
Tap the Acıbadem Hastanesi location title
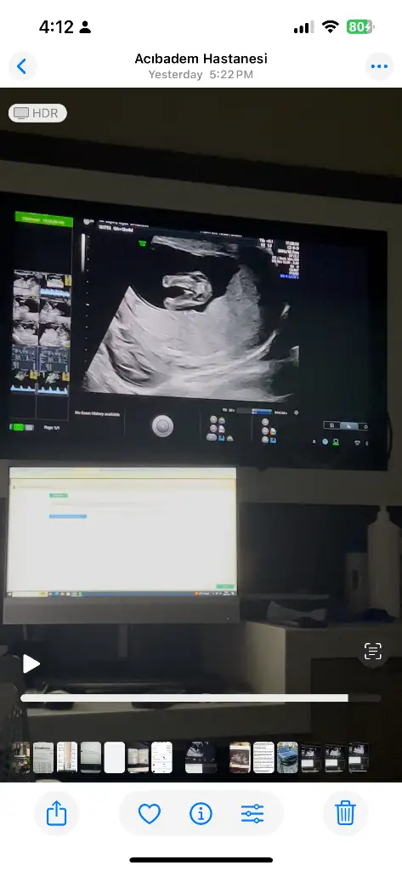201,59
